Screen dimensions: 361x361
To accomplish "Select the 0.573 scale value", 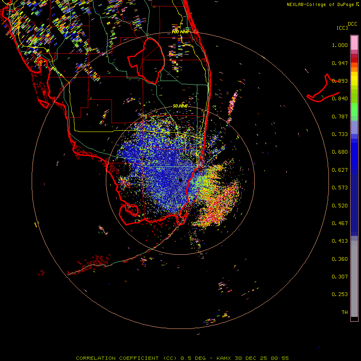I will coord(340,188).
